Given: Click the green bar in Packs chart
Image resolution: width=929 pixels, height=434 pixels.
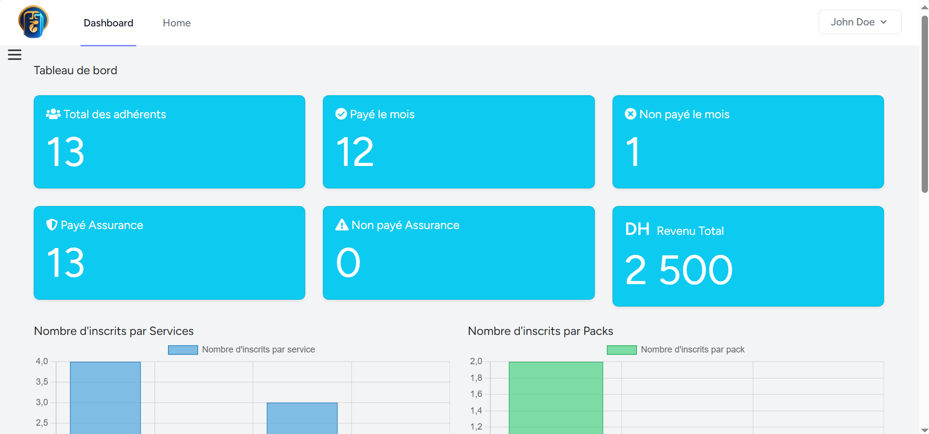Looking at the screenshot, I should 556,398.
